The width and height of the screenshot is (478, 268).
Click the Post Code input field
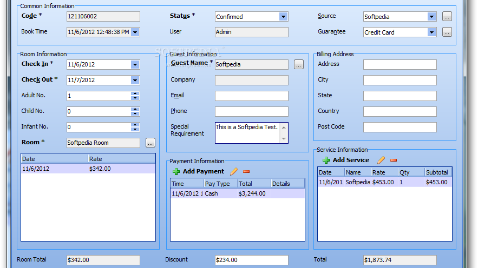point(400,127)
